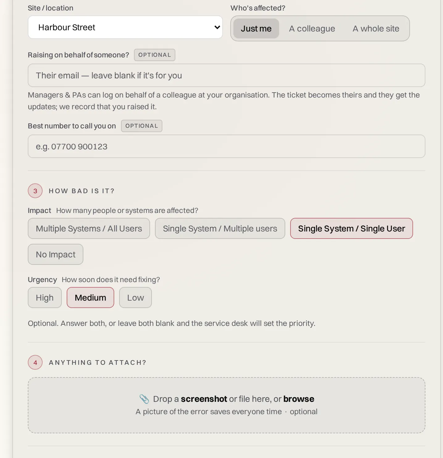Select 'Single System / Single User' impact
The image size is (443, 458).
click(352, 228)
